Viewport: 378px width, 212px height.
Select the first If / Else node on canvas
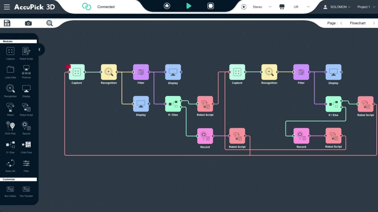pos(173,104)
